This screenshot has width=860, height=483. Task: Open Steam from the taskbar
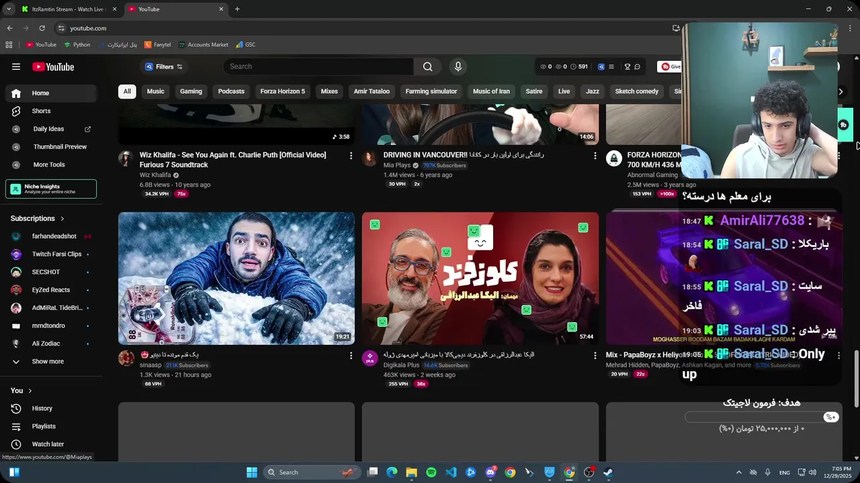609,472
